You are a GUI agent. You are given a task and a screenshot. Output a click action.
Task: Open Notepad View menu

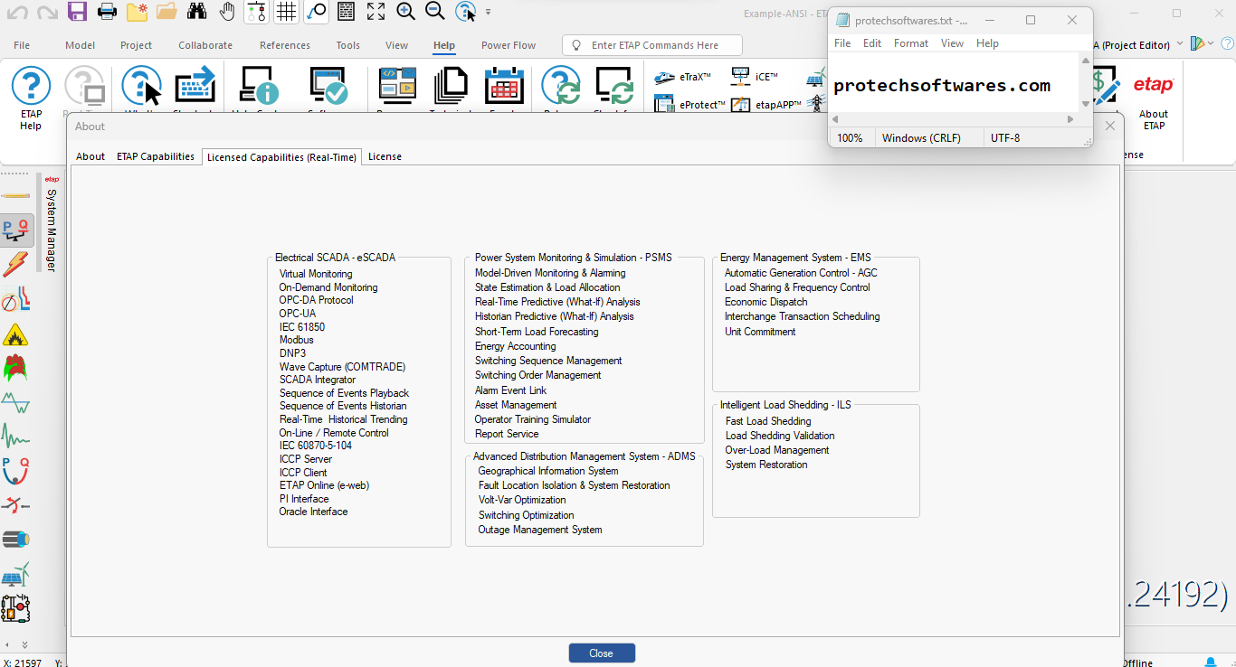pos(952,43)
